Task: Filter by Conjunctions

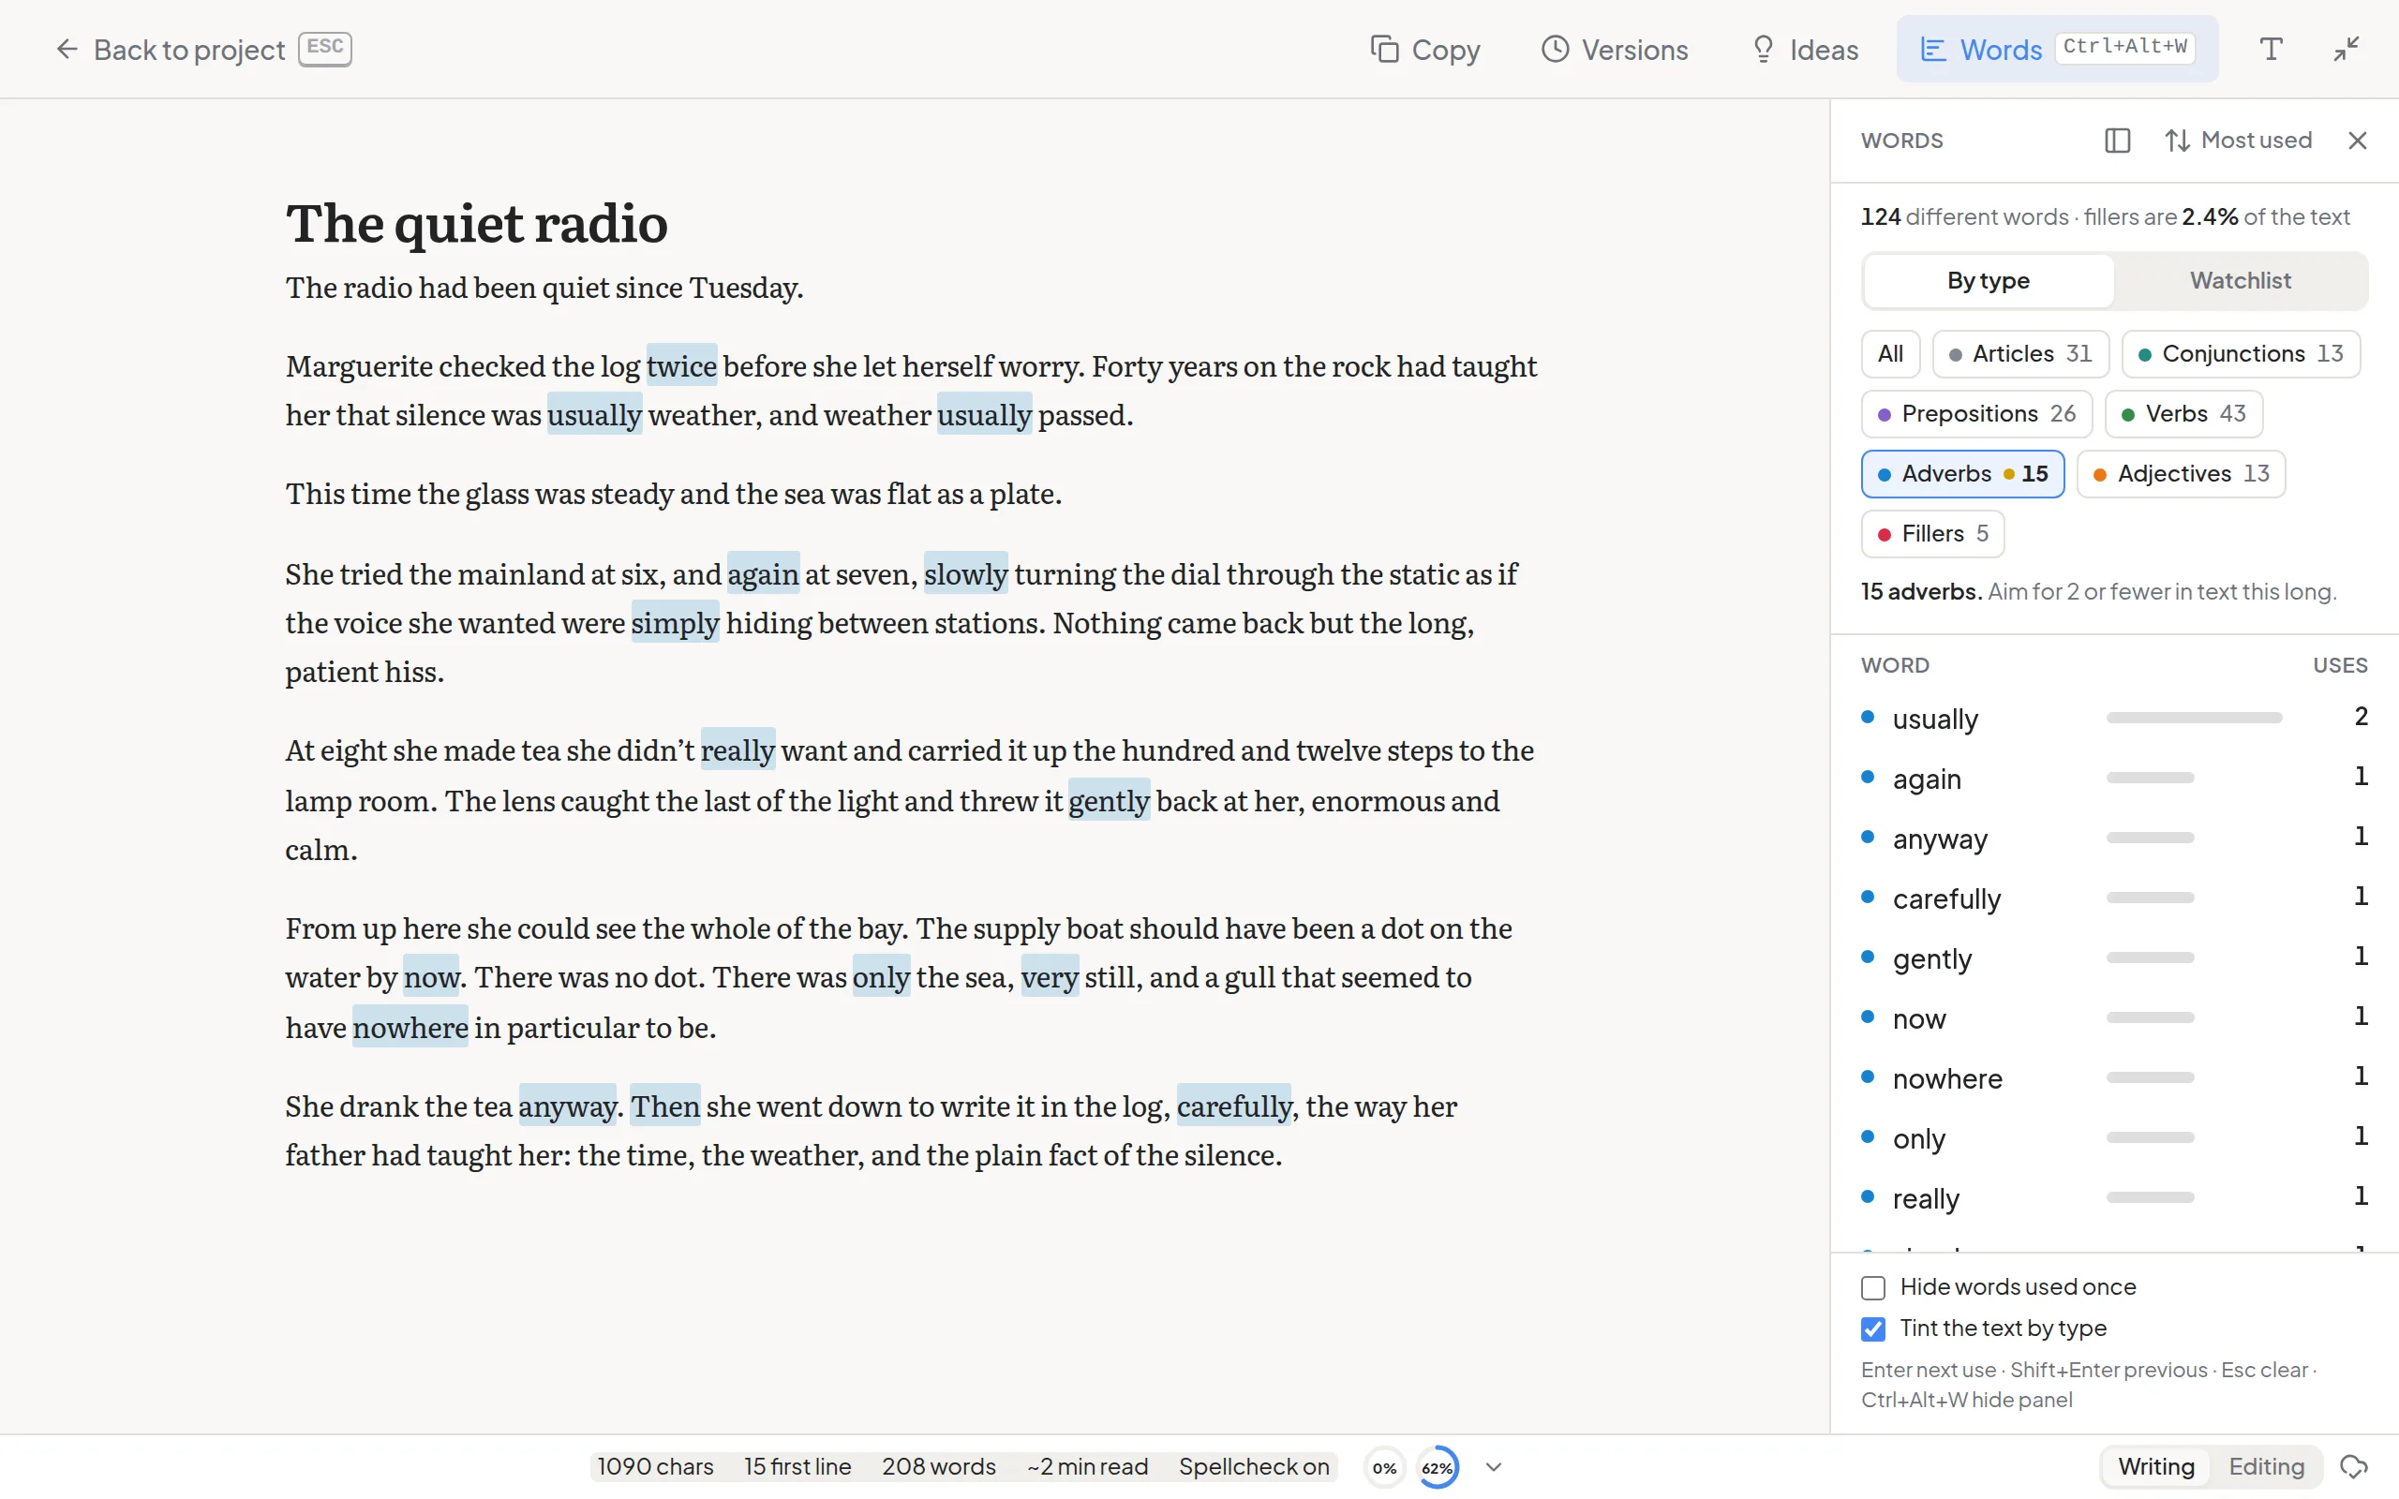Action: 2241,354
